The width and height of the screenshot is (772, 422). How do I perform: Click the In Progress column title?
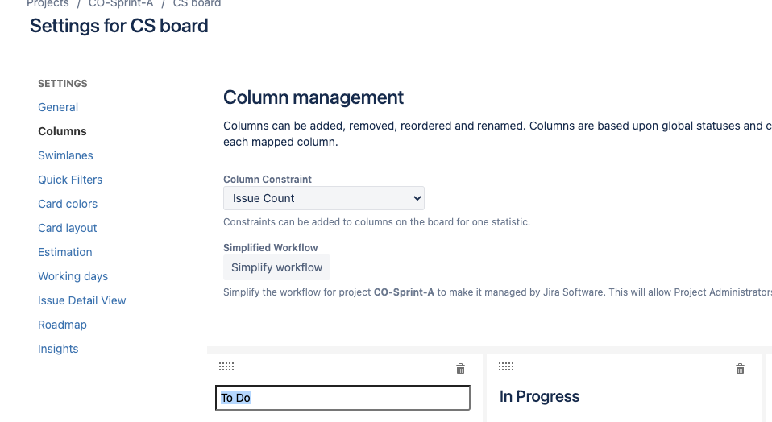(539, 396)
